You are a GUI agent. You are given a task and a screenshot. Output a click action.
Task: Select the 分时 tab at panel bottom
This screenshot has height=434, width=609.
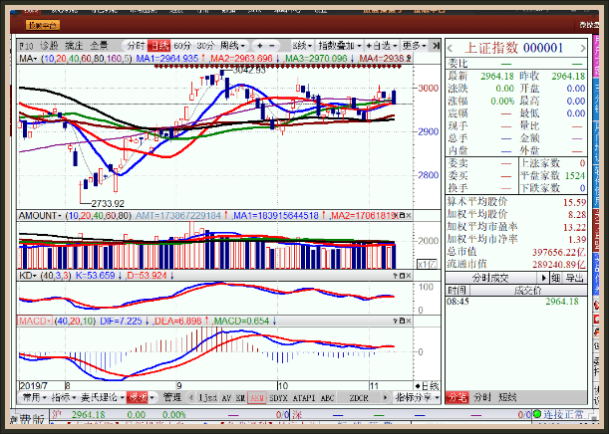[x=482, y=397]
